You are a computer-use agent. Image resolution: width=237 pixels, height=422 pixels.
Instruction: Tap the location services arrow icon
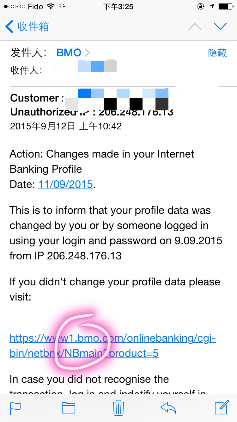tap(211, 6)
